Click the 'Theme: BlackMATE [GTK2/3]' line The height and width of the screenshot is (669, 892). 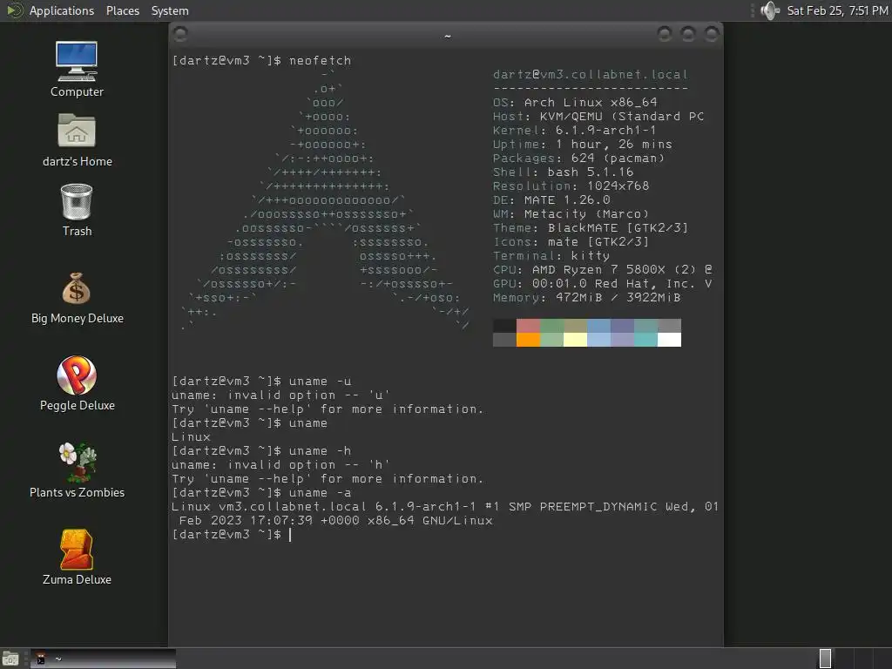click(x=591, y=227)
